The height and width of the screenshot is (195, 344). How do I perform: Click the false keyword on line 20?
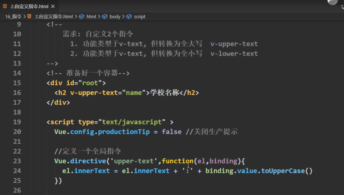[172, 132]
